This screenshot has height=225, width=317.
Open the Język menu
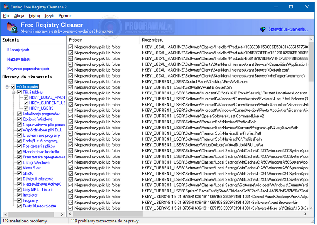(x=50, y=16)
